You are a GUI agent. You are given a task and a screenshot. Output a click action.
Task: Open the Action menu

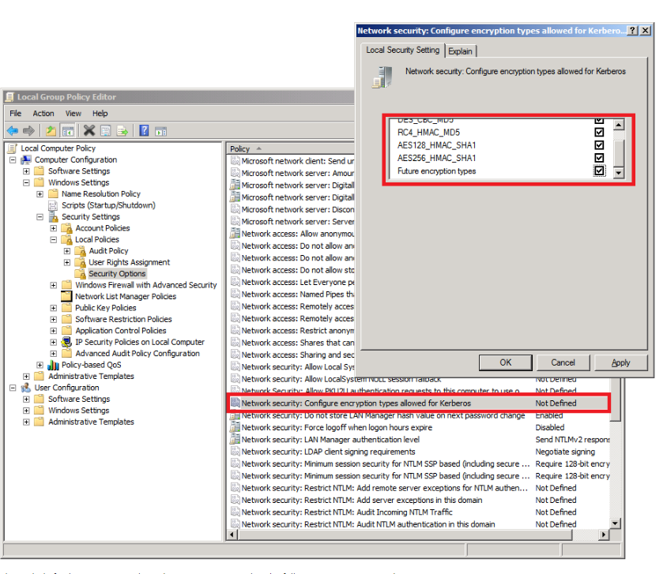point(43,114)
